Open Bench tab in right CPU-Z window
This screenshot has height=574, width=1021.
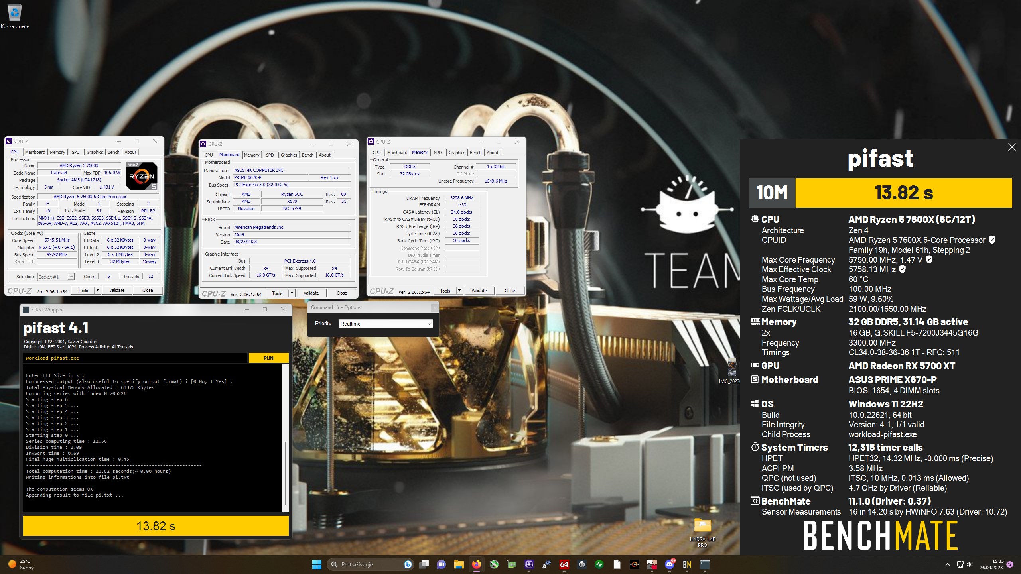click(475, 153)
